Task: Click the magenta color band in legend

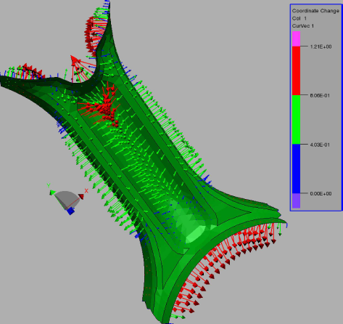Action: click(x=296, y=39)
